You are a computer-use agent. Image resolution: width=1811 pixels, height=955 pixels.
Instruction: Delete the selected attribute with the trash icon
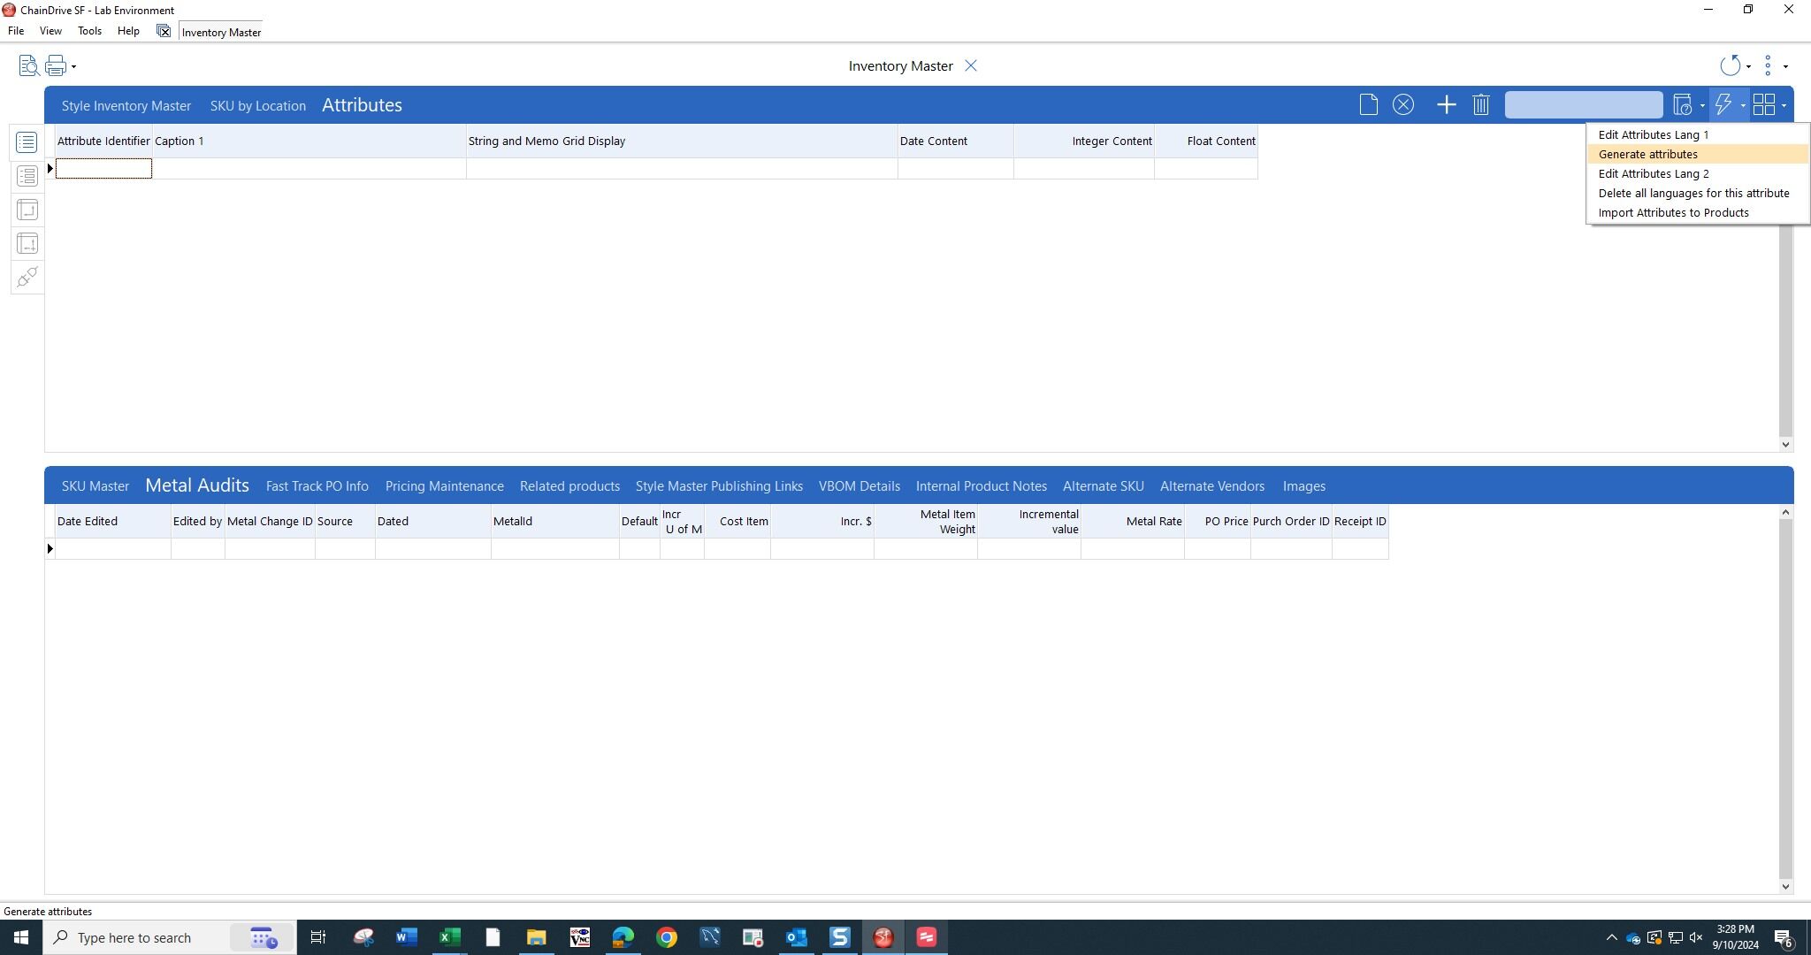coord(1480,104)
